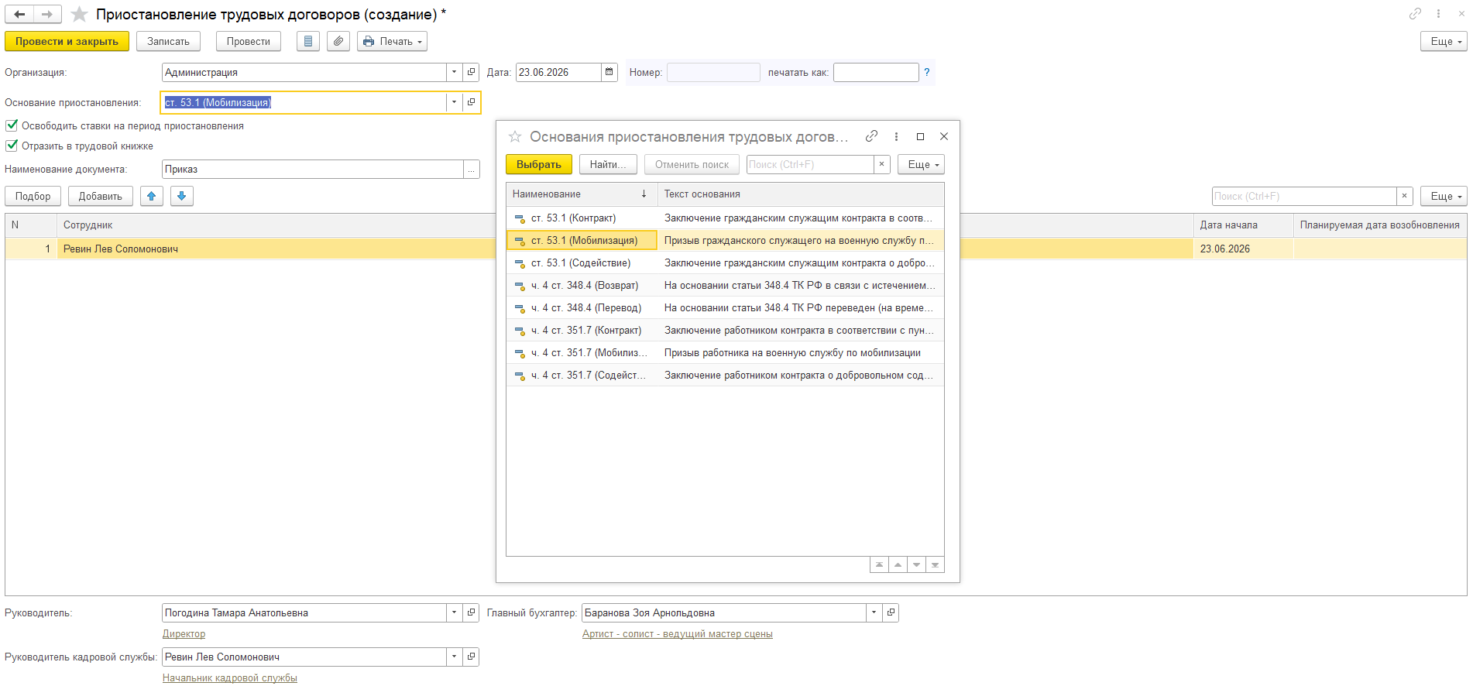Open ellipsis chooser for Наименование документа

point(471,169)
